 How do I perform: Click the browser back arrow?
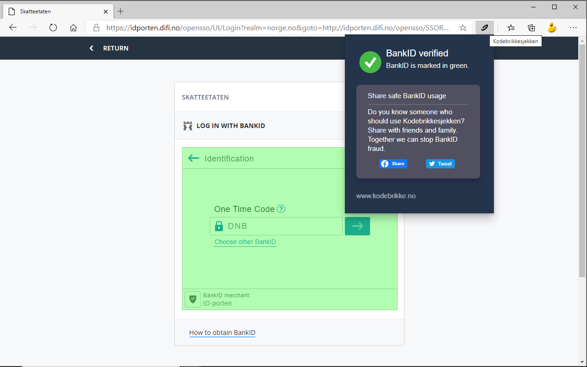(x=13, y=28)
